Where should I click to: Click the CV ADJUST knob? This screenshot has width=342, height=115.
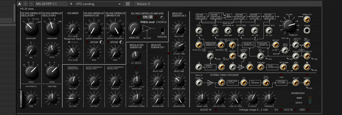click(x=252, y=98)
